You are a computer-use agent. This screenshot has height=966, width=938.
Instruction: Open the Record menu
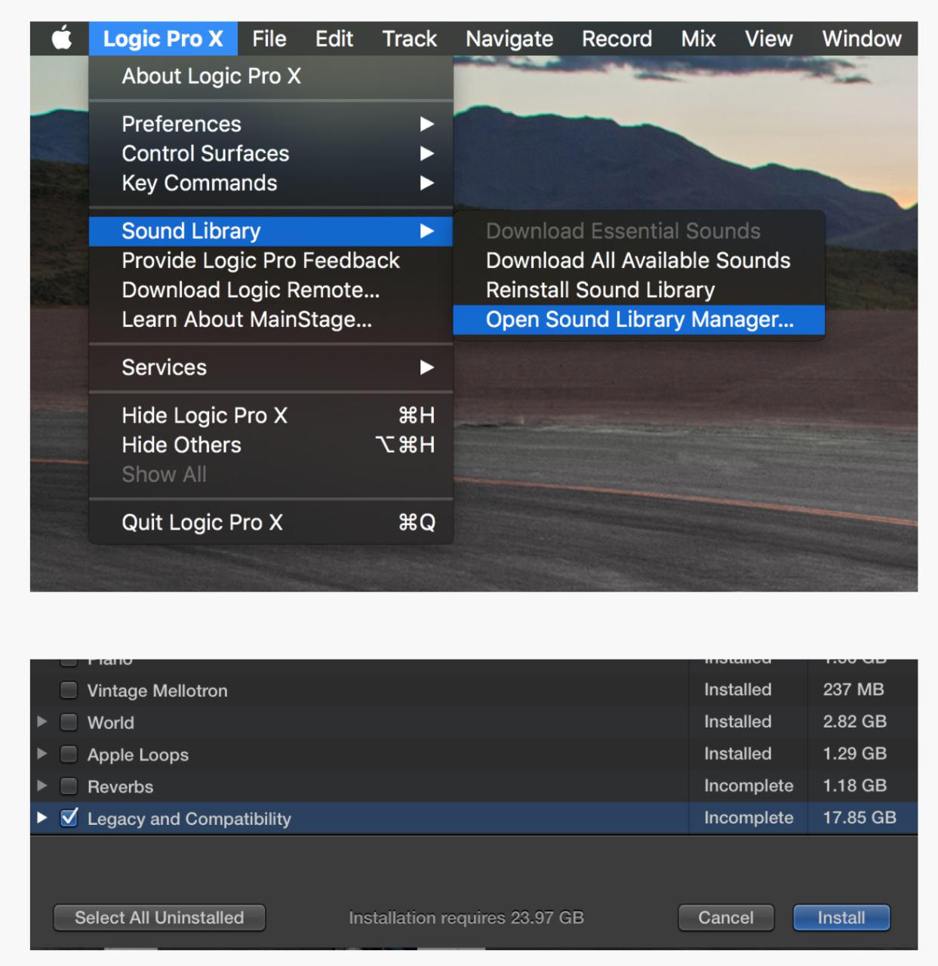[617, 38]
